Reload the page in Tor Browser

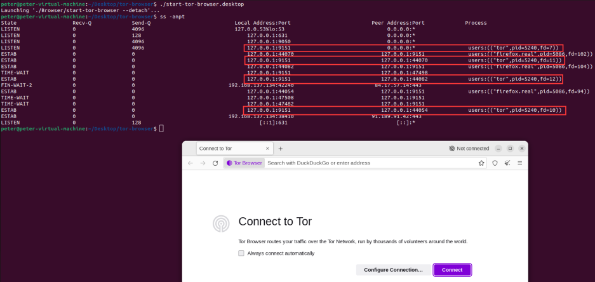tap(215, 163)
